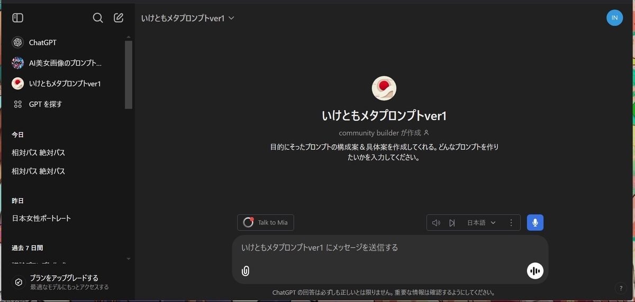The height and width of the screenshot is (302, 635).
Task: Click the message input field
Action: 390,247
